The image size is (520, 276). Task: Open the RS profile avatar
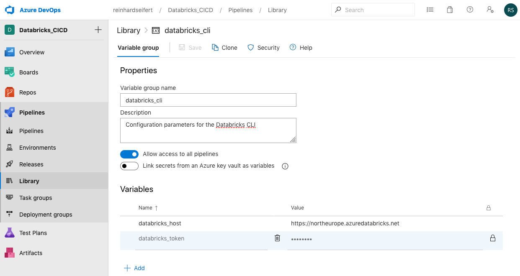pyautogui.click(x=510, y=10)
